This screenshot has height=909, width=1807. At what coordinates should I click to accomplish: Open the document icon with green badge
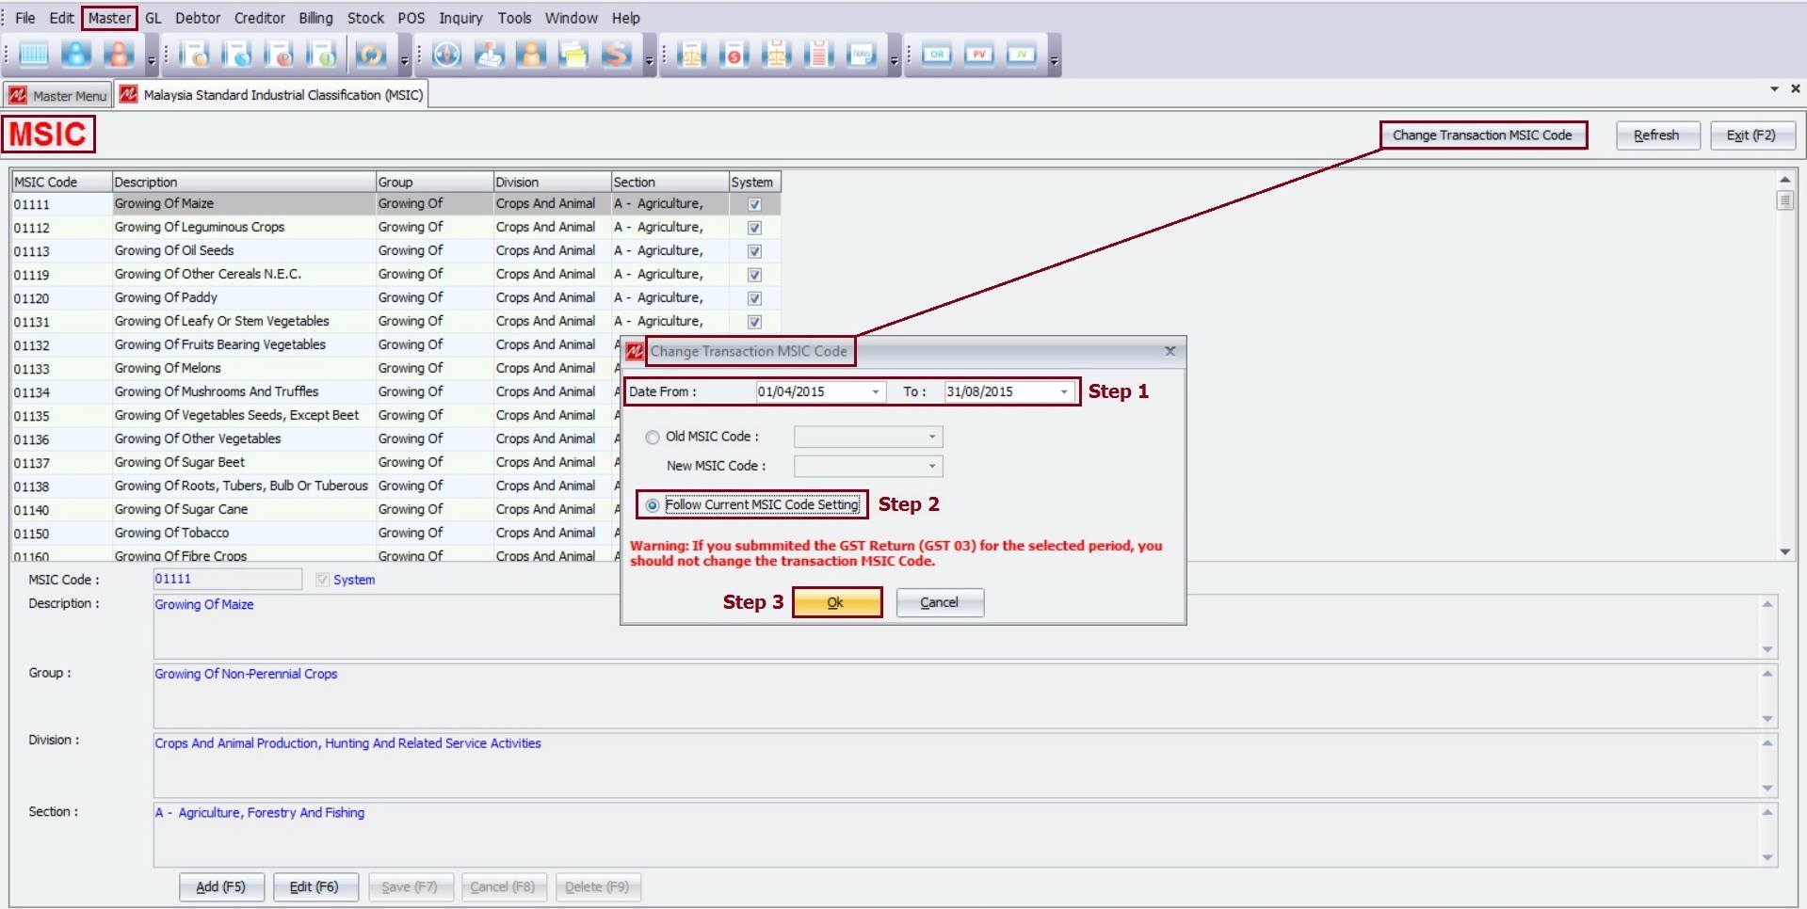click(x=323, y=55)
